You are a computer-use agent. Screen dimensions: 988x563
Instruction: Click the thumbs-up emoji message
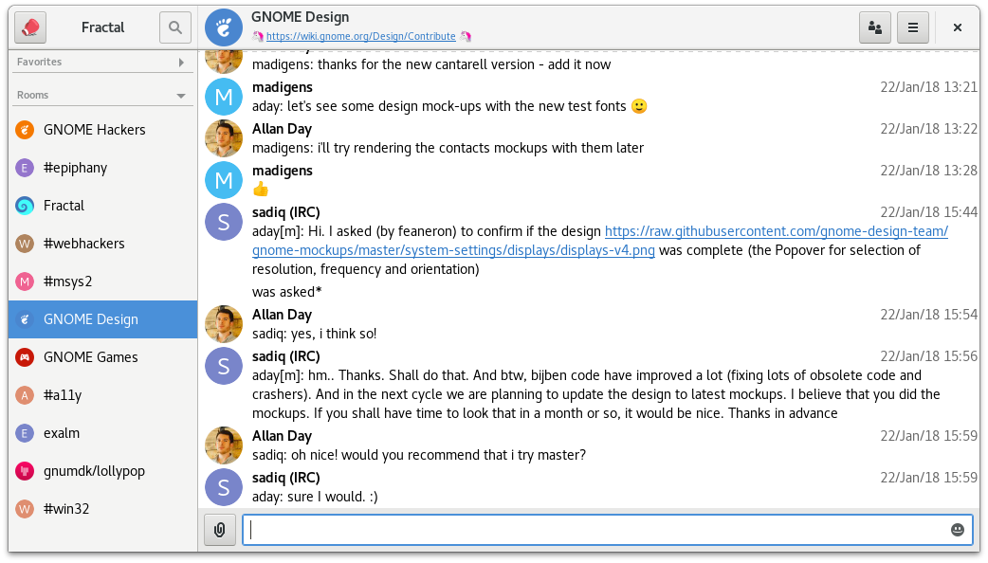260,189
